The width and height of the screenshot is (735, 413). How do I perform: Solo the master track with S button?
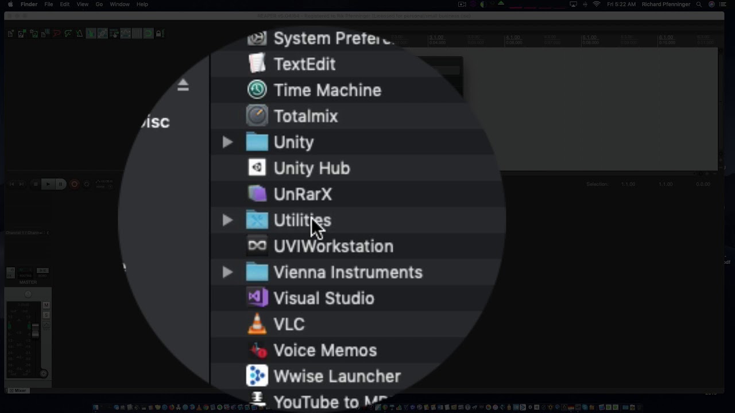tap(47, 315)
